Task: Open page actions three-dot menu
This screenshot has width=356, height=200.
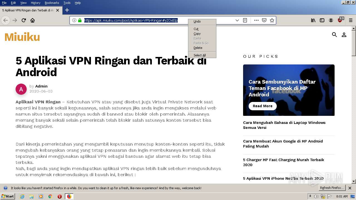Action: point(256,20)
